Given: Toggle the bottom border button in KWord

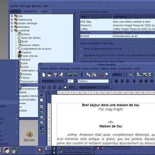Looking at the screenshot, I should 60,88.
